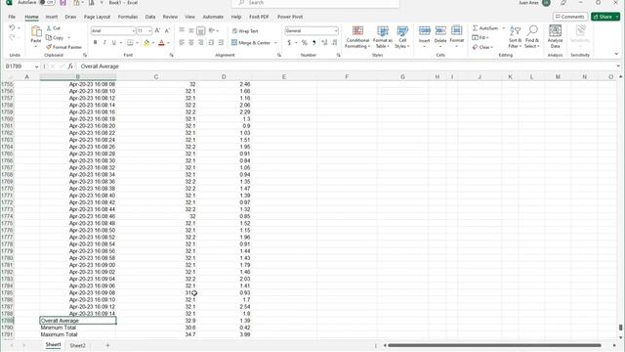Align text to the left
The width and height of the screenshot is (625, 352).
[182, 43]
